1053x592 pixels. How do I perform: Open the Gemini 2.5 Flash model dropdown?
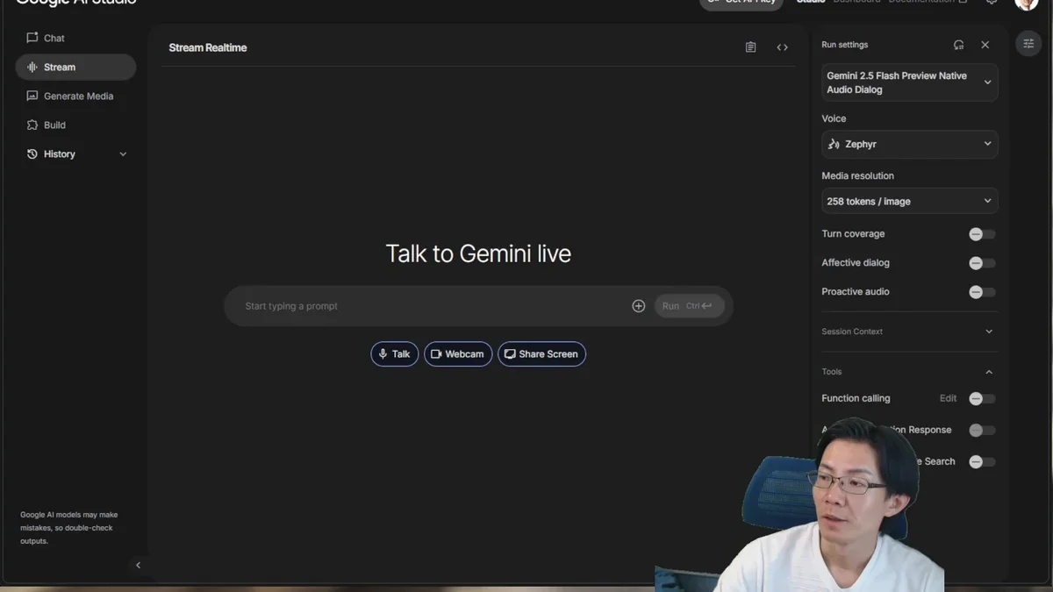(x=909, y=82)
